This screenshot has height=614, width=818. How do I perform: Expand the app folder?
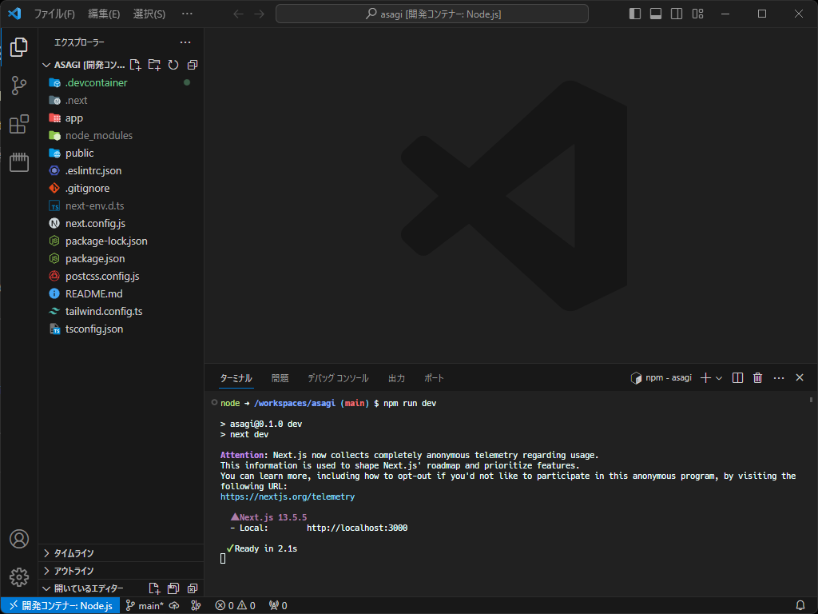(121, 118)
